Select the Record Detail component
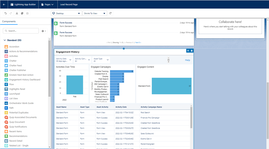Screen dimensions: 269x149 tap(16, 141)
